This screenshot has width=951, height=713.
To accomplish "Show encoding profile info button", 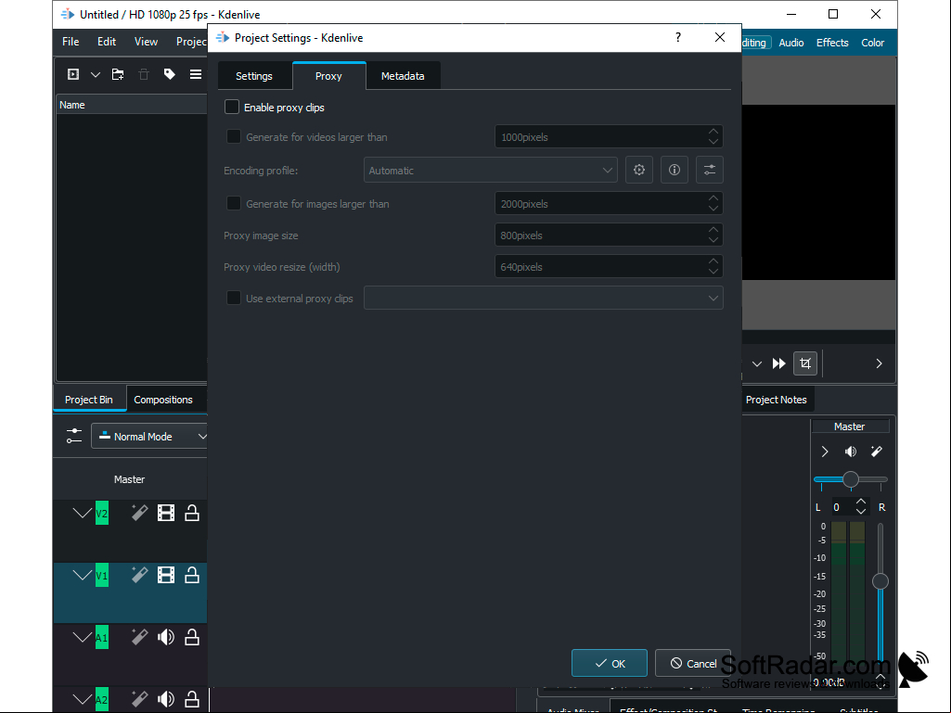I will coord(675,171).
